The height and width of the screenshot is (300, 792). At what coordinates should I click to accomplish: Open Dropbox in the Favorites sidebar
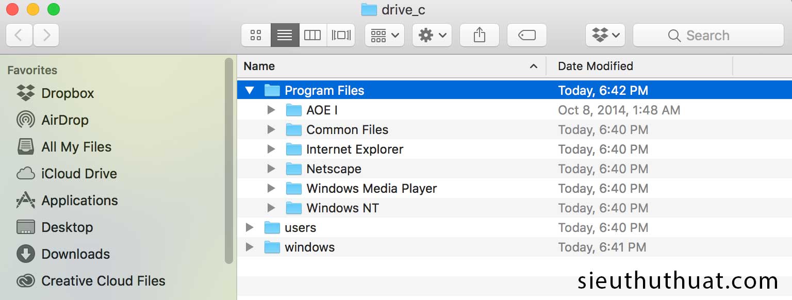coord(55,93)
